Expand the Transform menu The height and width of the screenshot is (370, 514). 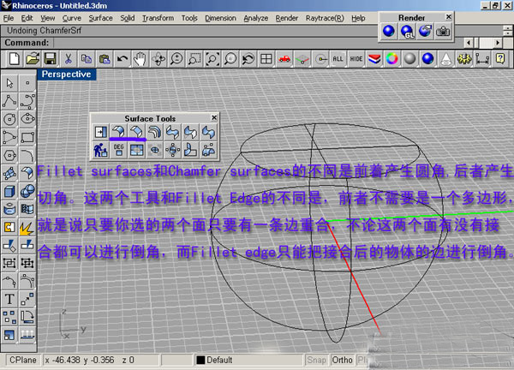(x=158, y=17)
